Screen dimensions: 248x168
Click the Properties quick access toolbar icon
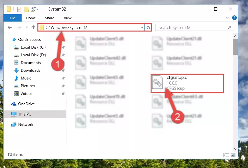click(19, 9)
